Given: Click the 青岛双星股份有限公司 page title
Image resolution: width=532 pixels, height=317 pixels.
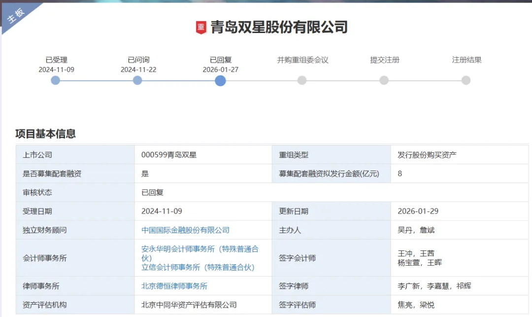Looking at the screenshot, I should pyautogui.click(x=279, y=27).
